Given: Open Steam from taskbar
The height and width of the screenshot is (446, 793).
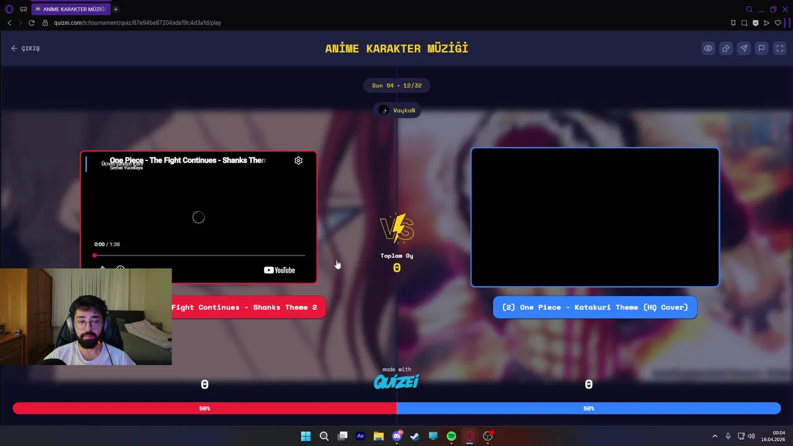Looking at the screenshot, I should coord(415,436).
